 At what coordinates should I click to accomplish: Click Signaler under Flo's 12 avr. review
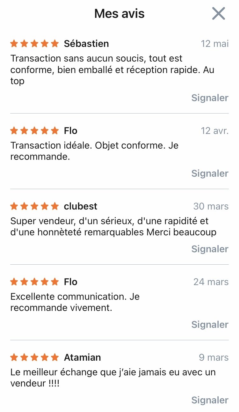pos(210,173)
